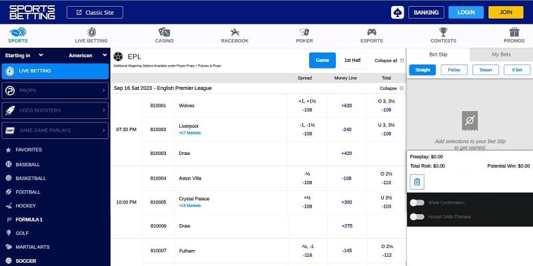Open Martial Arts sidebar item
The width and height of the screenshot is (533, 266).
32,247
